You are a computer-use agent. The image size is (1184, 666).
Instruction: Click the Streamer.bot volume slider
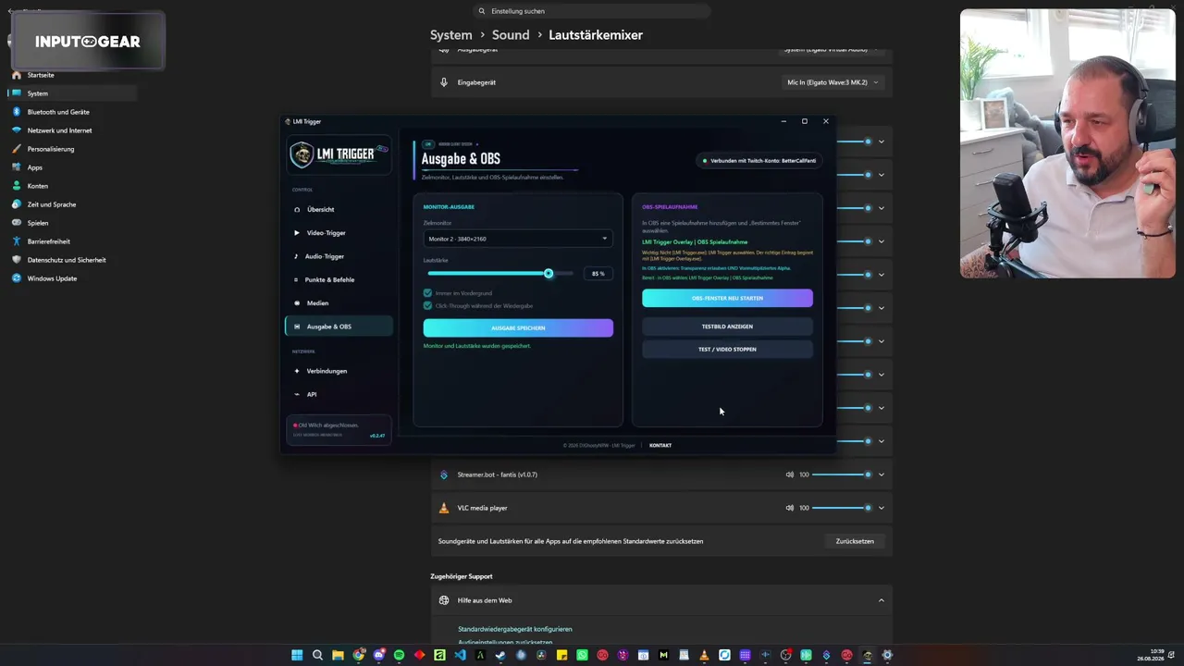pos(842,475)
